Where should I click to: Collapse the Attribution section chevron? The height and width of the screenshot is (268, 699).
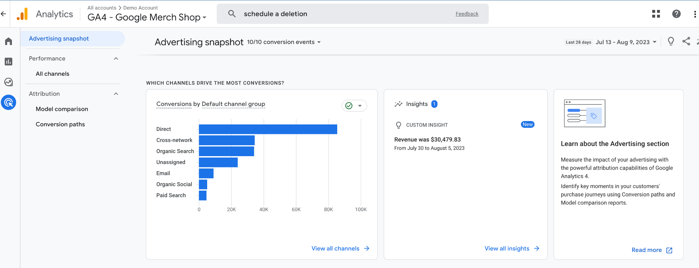click(x=116, y=94)
